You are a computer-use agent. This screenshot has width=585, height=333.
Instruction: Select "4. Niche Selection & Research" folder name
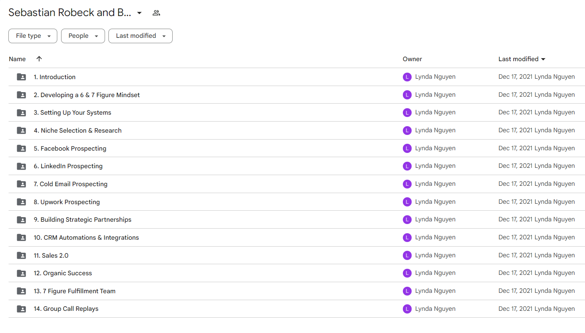[78, 130]
